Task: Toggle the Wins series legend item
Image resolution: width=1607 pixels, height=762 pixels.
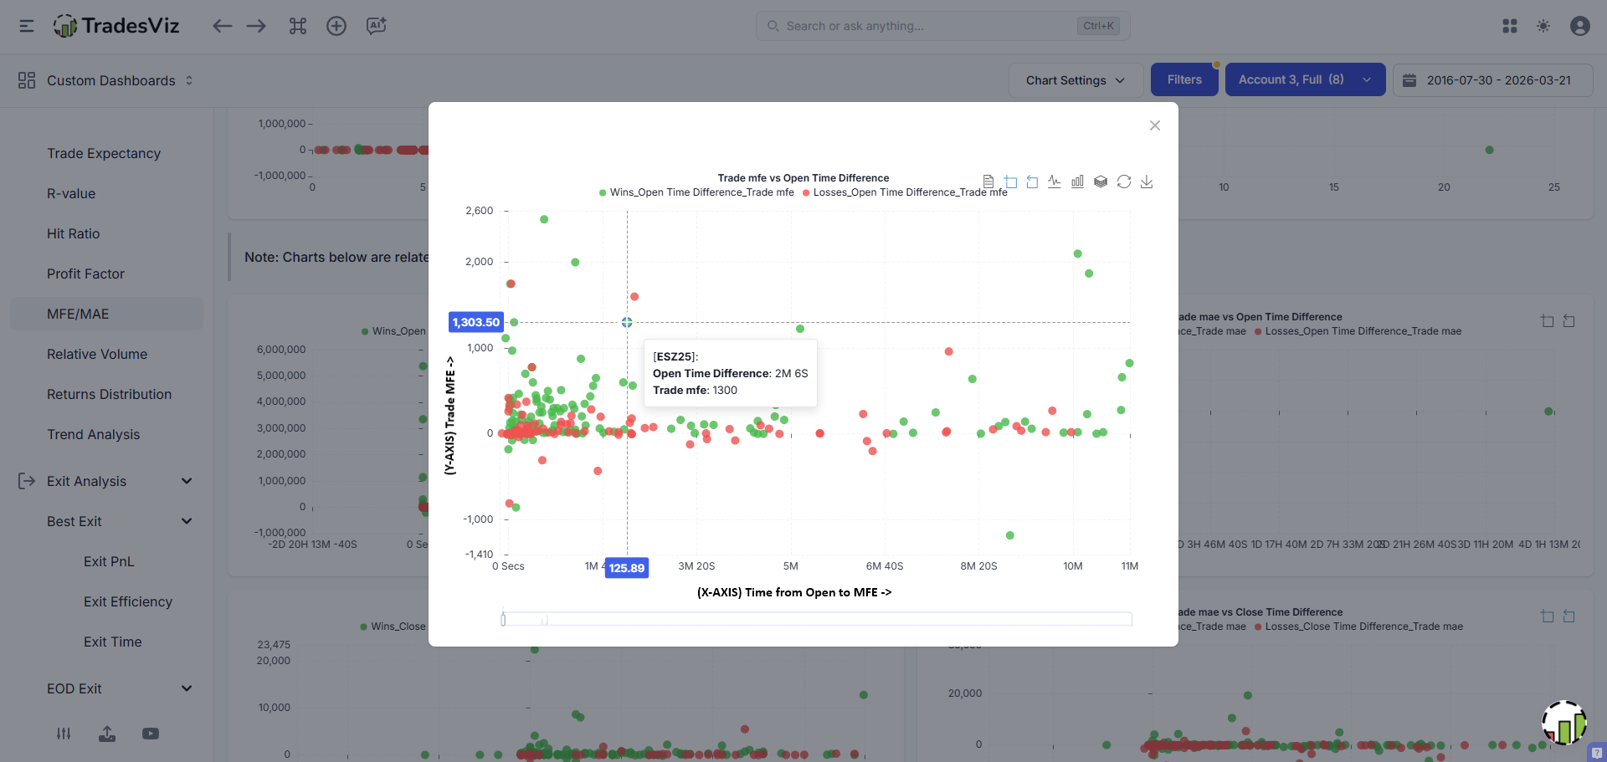Action: pos(696,192)
